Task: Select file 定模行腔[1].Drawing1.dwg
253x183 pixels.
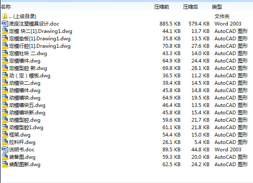Action: (x=40, y=46)
